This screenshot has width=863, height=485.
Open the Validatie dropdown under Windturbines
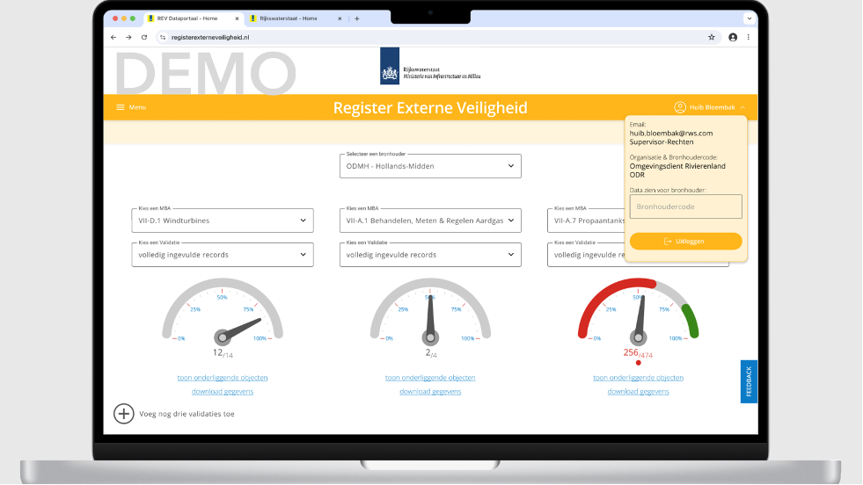click(223, 255)
